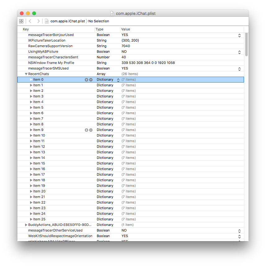This screenshot has width=266, height=266.
Task: Select messageTracerCharactersSent key
Action: (x=53, y=57)
